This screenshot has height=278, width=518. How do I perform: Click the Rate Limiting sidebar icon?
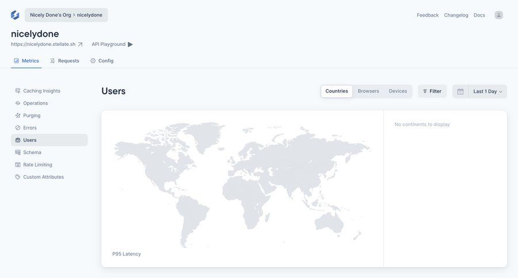point(18,164)
